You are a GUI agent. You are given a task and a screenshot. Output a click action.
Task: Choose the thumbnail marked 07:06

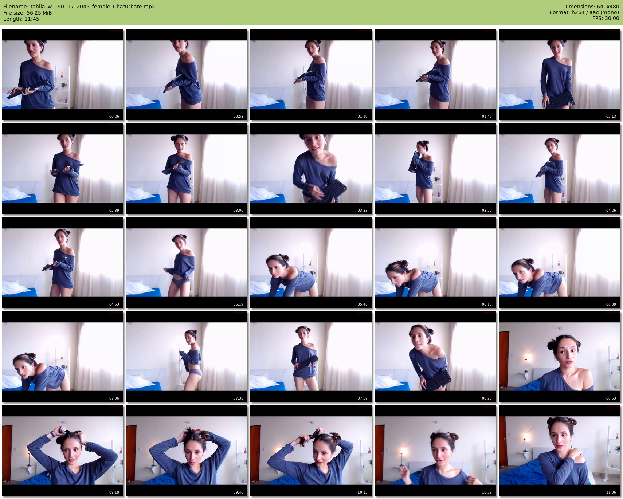63,357
